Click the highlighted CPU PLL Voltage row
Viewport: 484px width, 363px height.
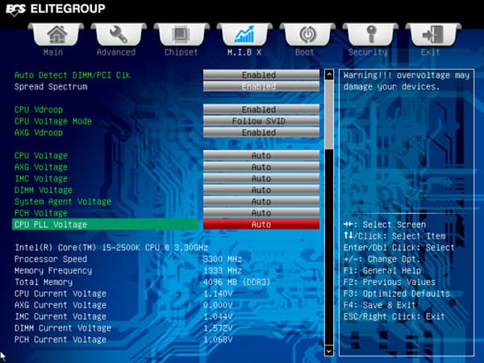click(105, 224)
